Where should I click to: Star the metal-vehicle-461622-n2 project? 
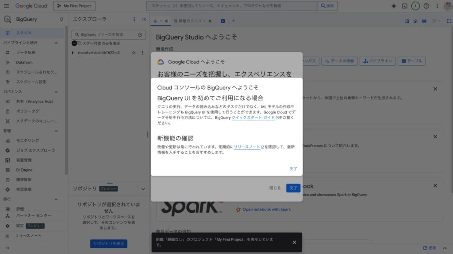pyautogui.click(x=134, y=53)
